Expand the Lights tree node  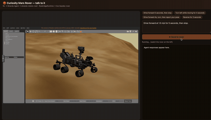click(x=5, y=44)
